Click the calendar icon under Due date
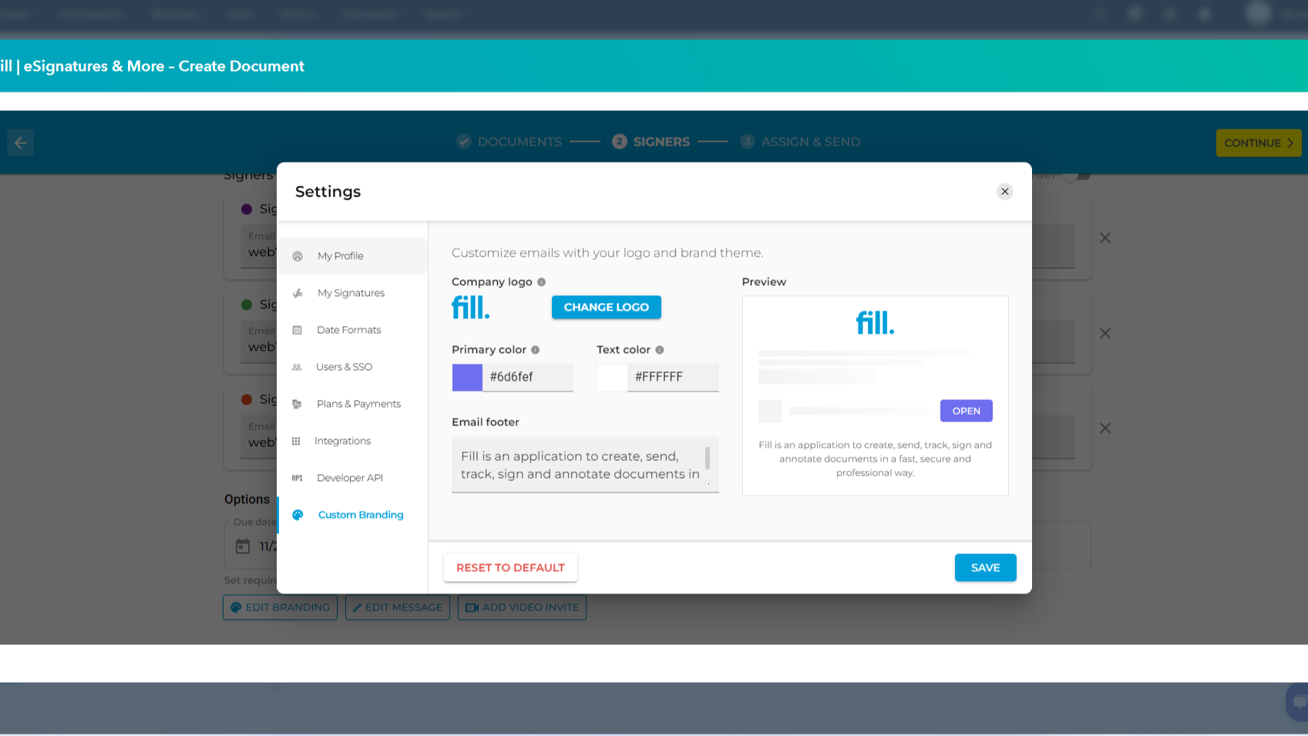The height and width of the screenshot is (736, 1308). [243, 546]
